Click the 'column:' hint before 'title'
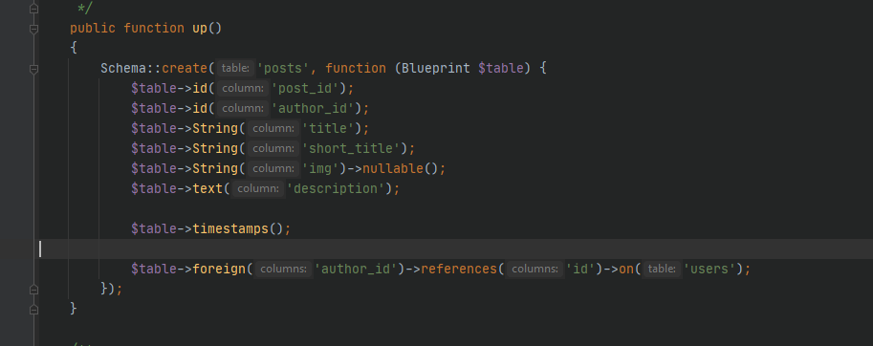The height and width of the screenshot is (346, 873). pos(273,128)
